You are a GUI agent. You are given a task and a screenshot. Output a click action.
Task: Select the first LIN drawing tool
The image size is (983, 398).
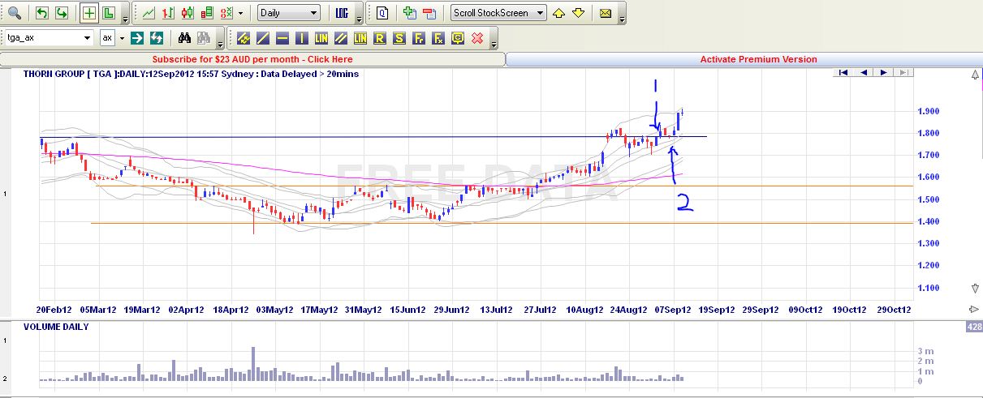tap(321, 37)
